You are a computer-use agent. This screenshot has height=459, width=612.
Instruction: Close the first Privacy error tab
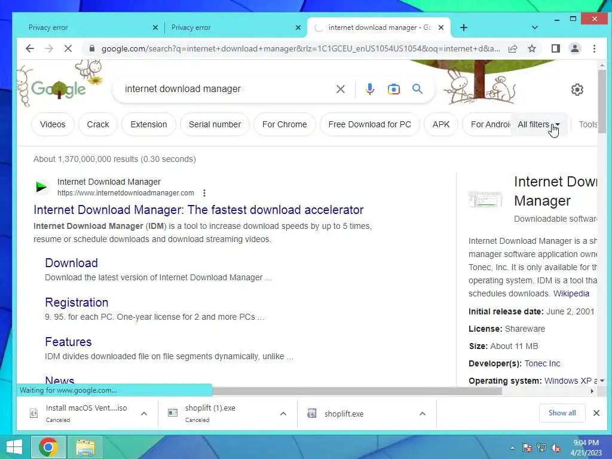point(155,27)
